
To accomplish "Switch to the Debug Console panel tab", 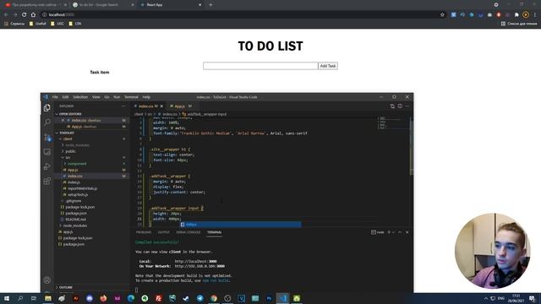I will [x=188, y=232].
